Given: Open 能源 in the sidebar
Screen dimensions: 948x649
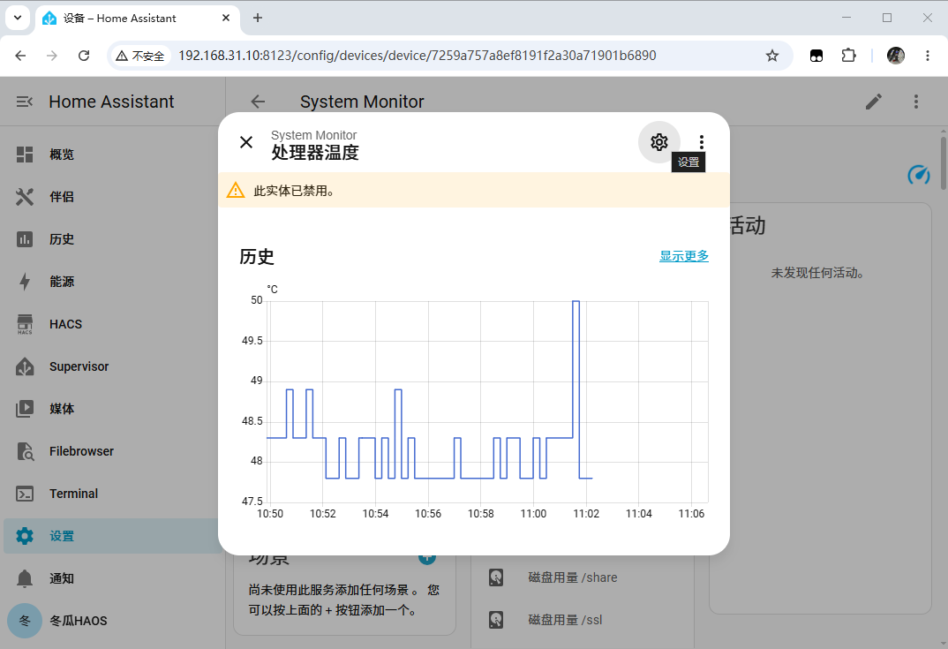Looking at the screenshot, I should point(112,282).
